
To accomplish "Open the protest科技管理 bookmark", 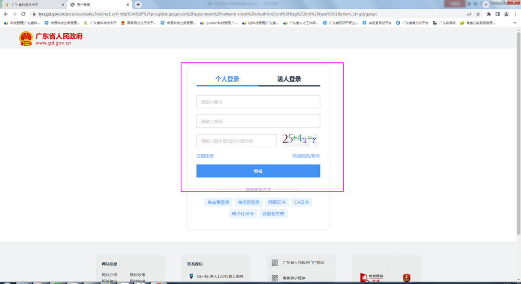I will pyautogui.click(x=219, y=23).
